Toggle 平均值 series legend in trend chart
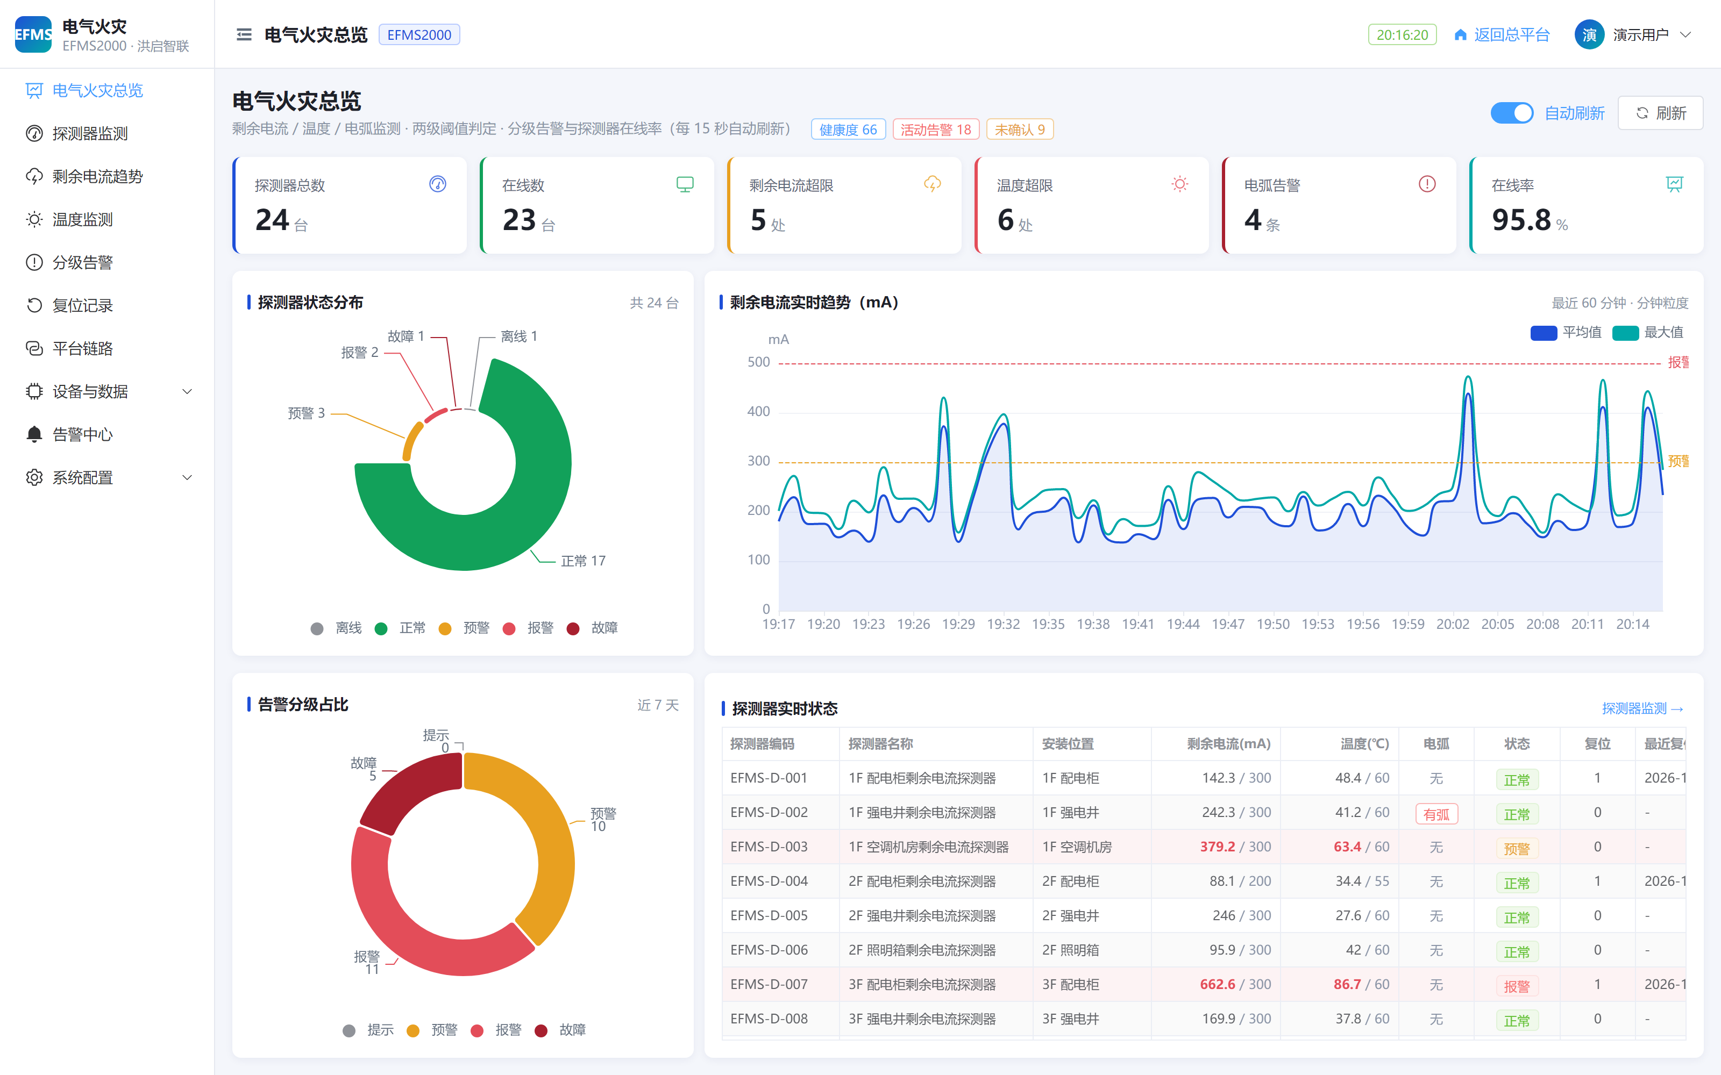Screen dimensions: 1721x1075 (1566, 332)
